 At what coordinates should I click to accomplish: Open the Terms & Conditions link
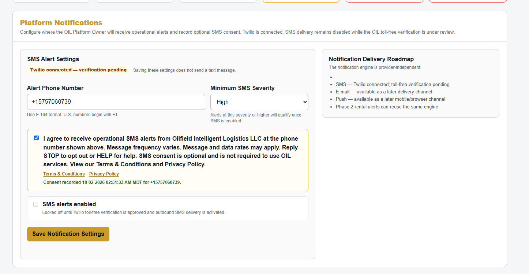(64, 174)
